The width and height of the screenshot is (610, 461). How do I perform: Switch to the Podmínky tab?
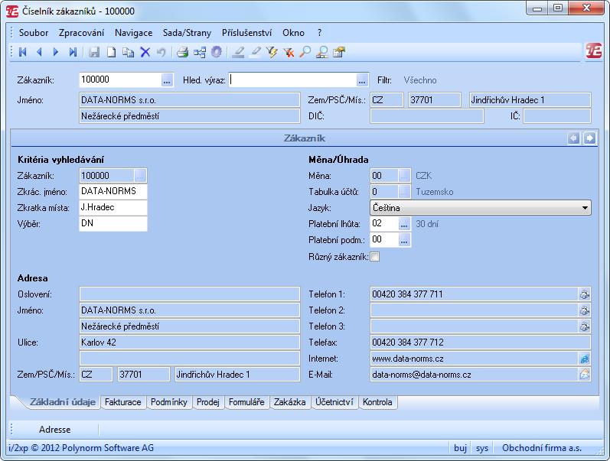coord(169,402)
